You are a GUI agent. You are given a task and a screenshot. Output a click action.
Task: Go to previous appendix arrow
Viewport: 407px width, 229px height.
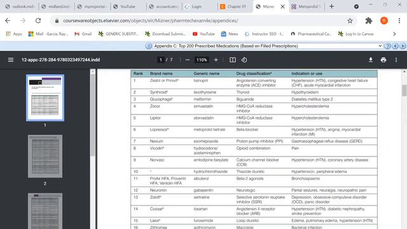(x=395, y=46)
